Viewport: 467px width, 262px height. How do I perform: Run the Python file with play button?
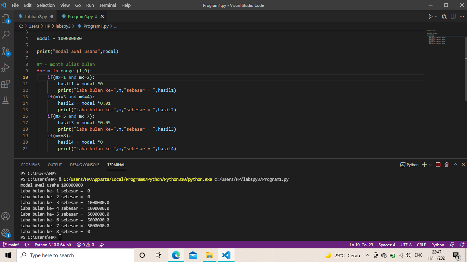(430, 16)
